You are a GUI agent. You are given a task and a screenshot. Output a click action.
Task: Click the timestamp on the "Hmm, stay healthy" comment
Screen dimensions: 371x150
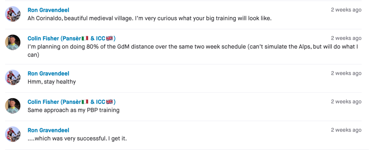(346, 73)
